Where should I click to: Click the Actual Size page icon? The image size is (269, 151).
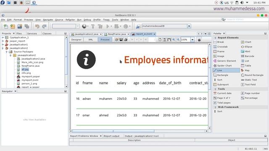tap(160, 40)
